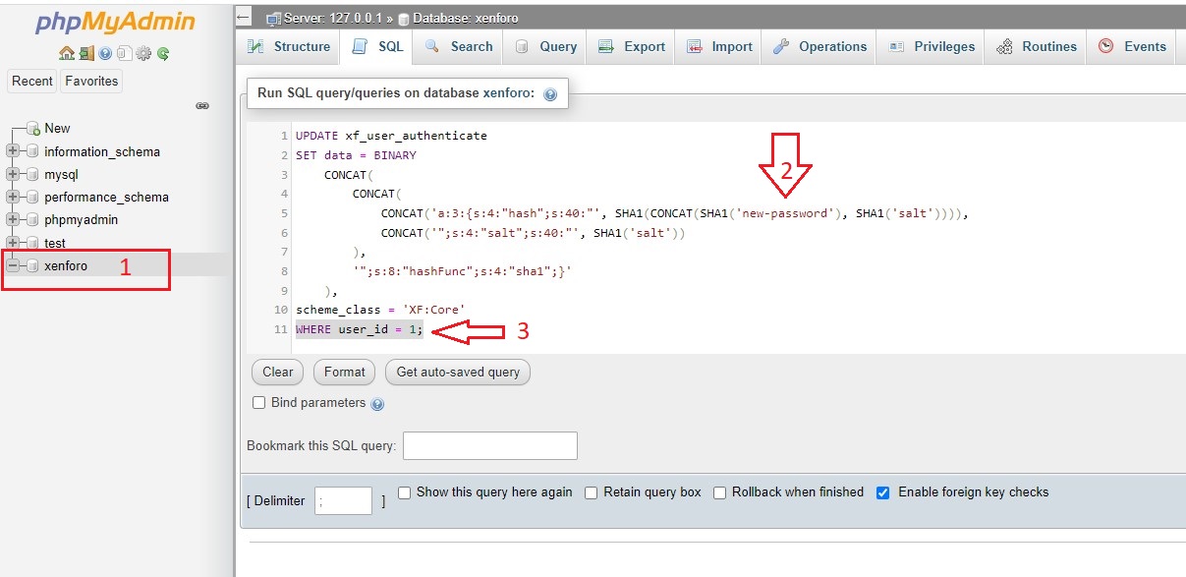Switch to the Structure tab
1186x577 pixels.
289,46
